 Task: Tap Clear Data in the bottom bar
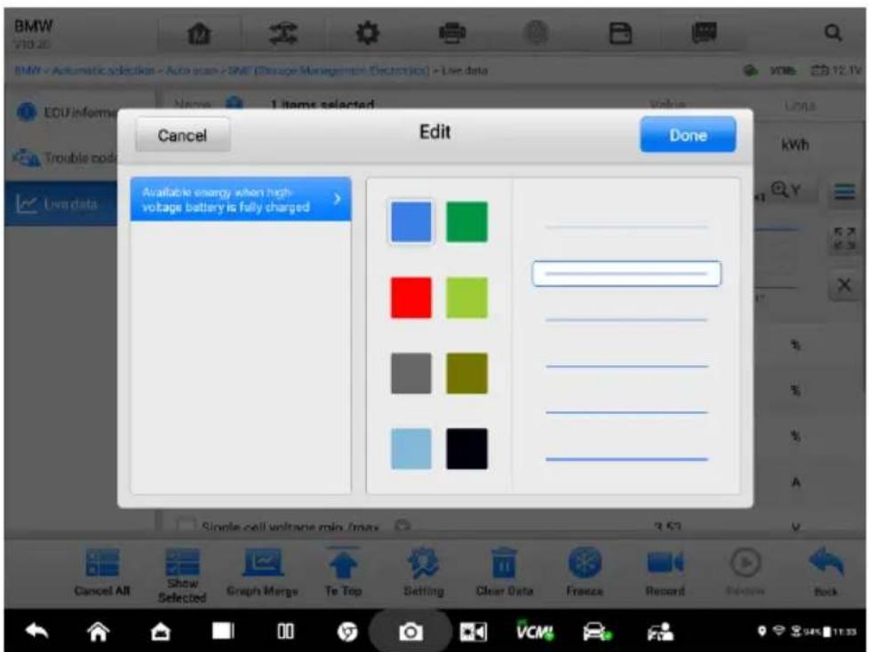[505, 573]
